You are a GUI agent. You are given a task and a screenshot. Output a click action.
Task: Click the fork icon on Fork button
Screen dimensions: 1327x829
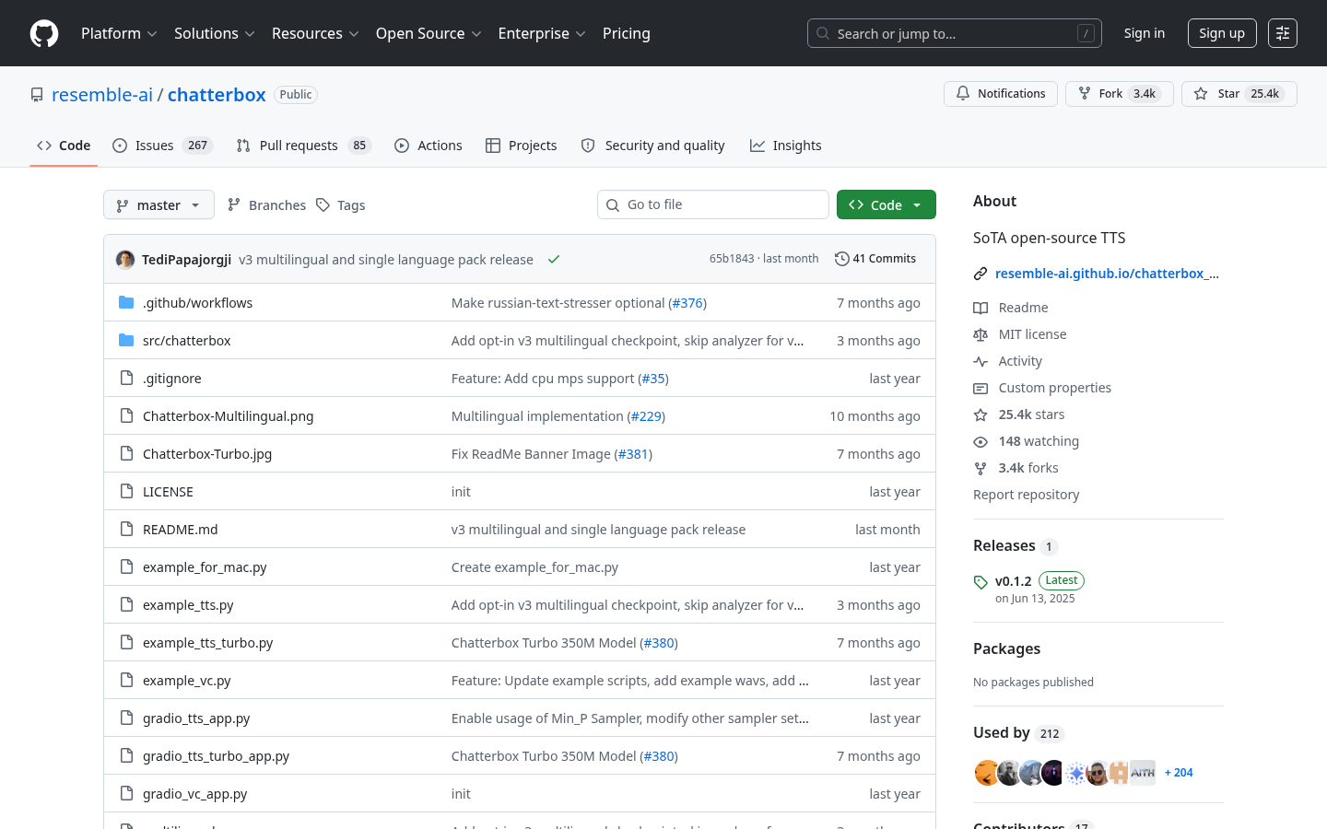click(x=1085, y=94)
